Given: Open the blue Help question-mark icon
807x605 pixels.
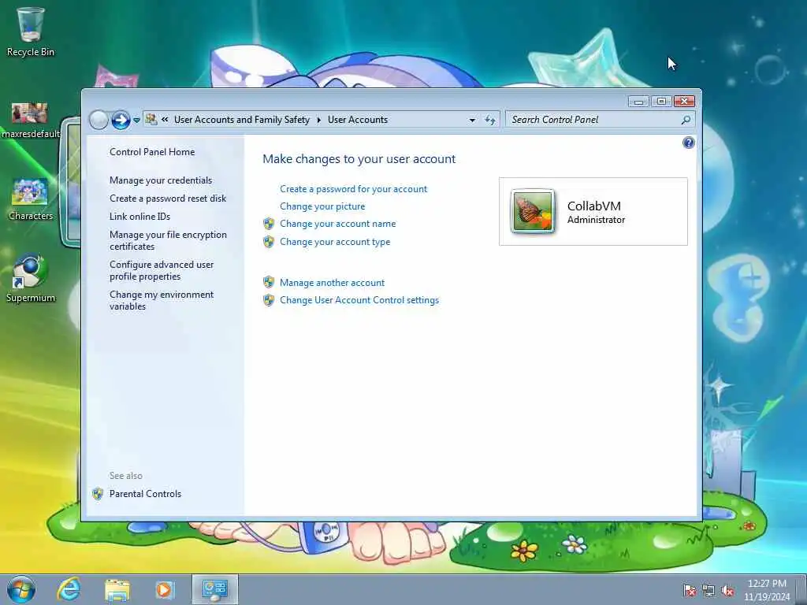Looking at the screenshot, I should [x=688, y=143].
